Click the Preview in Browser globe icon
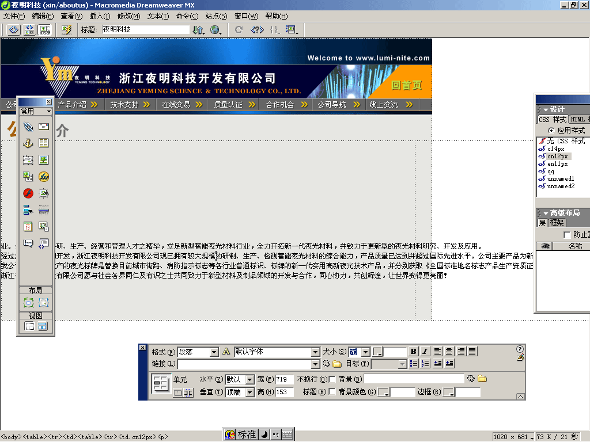Image resolution: width=590 pixels, height=442 pixels. click(215, 30)
